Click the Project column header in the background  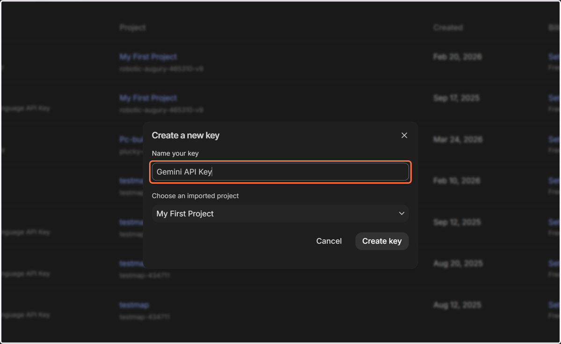click(132, 28)
